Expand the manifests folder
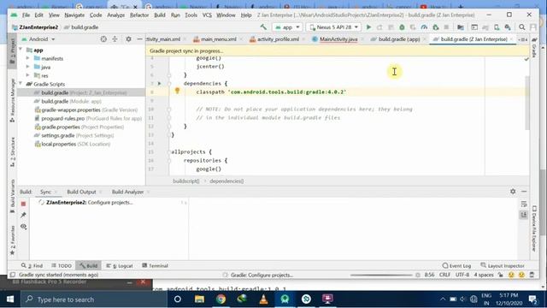The image size is (547, 308). coord(28,58)
